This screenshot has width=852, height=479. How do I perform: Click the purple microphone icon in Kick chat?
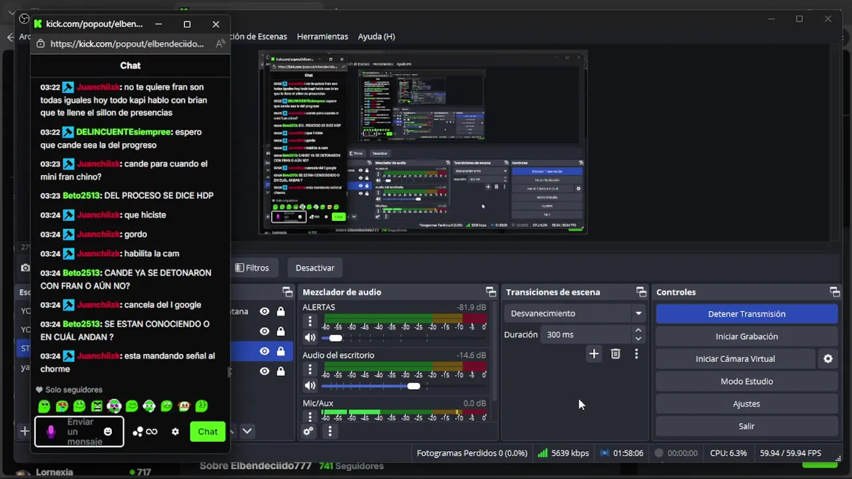coord(51,432)
